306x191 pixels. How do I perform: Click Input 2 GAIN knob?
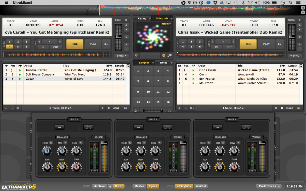point(155,167)
